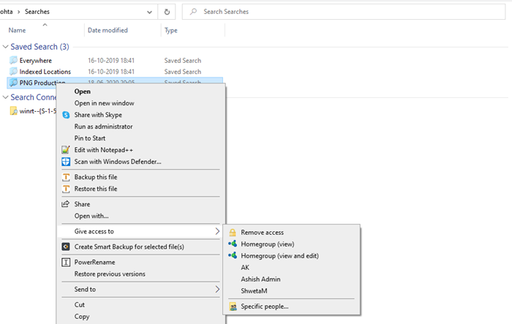
Task: Choose Restore this file
Action: pyautogui.click(x=96, y=189)
